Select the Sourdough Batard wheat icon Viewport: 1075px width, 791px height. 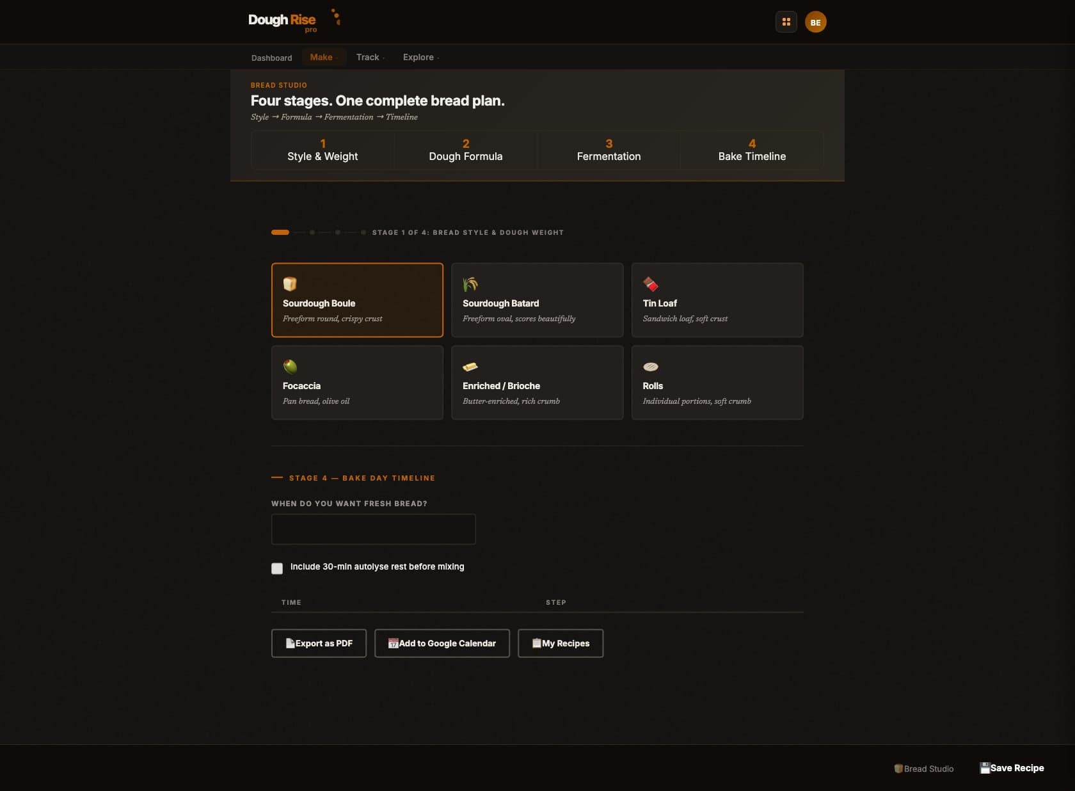(x=470, y=284)
